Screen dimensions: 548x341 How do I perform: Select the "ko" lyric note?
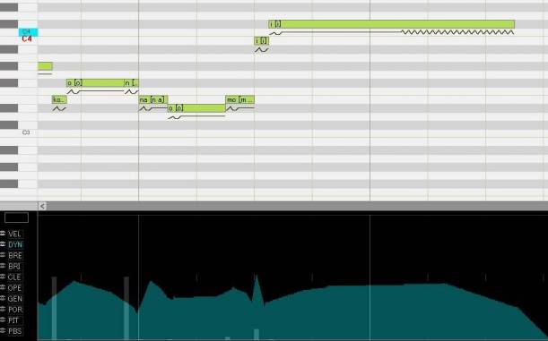(59, 99)
